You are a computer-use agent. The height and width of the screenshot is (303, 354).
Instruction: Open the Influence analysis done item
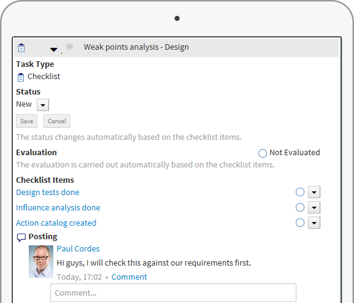pyautogui.click(x=58, y=207)
